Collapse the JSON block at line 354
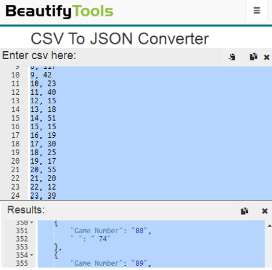272x270 pixels. pyautogui.click(x=31, y=255)
